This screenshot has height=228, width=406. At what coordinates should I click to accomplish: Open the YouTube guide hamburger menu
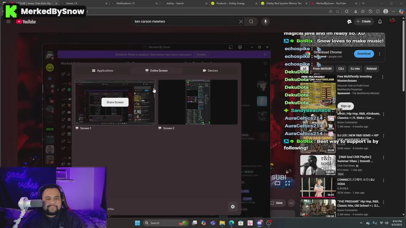point(9,22)
